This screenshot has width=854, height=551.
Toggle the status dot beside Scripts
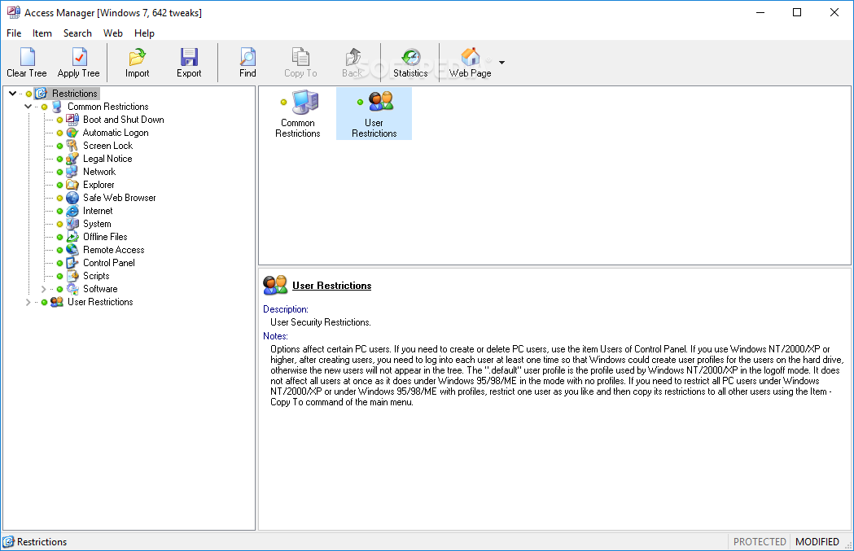click(60, 277)
